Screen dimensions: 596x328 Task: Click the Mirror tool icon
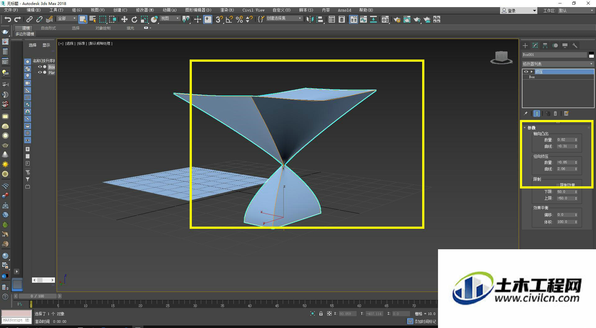tap(310, 20)
